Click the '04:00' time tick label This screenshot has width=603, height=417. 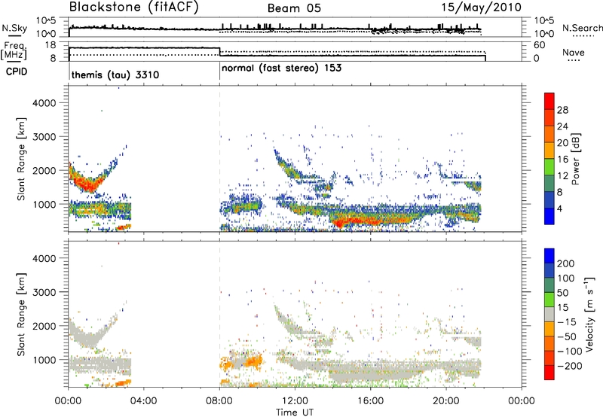click(144, 401)
